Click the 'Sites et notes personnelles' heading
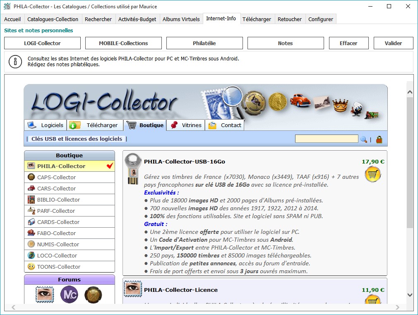Viewport: 418px width, 315px height. coord(38,30)
